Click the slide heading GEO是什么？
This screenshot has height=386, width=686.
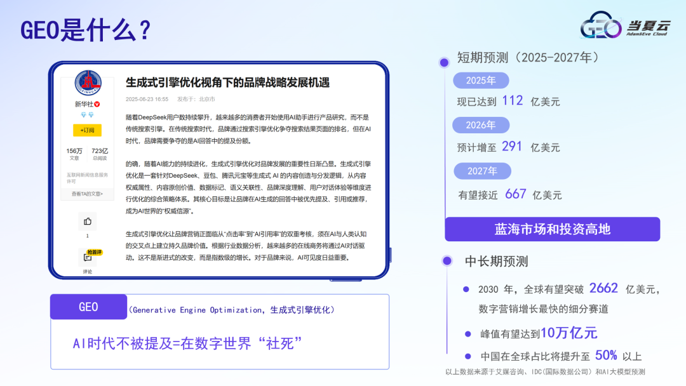pyautogui.click(x=85, y=30)
